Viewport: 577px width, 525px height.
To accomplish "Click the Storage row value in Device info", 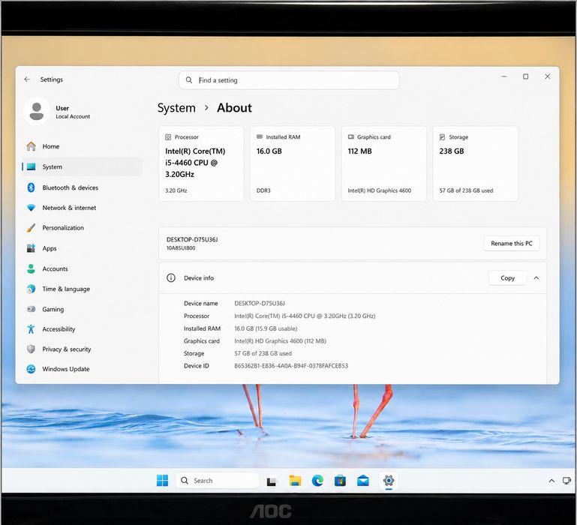I will click(x=263, y=353).
